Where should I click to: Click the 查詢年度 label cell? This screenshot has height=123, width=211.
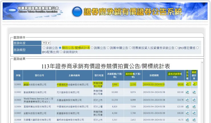point(27,43)
